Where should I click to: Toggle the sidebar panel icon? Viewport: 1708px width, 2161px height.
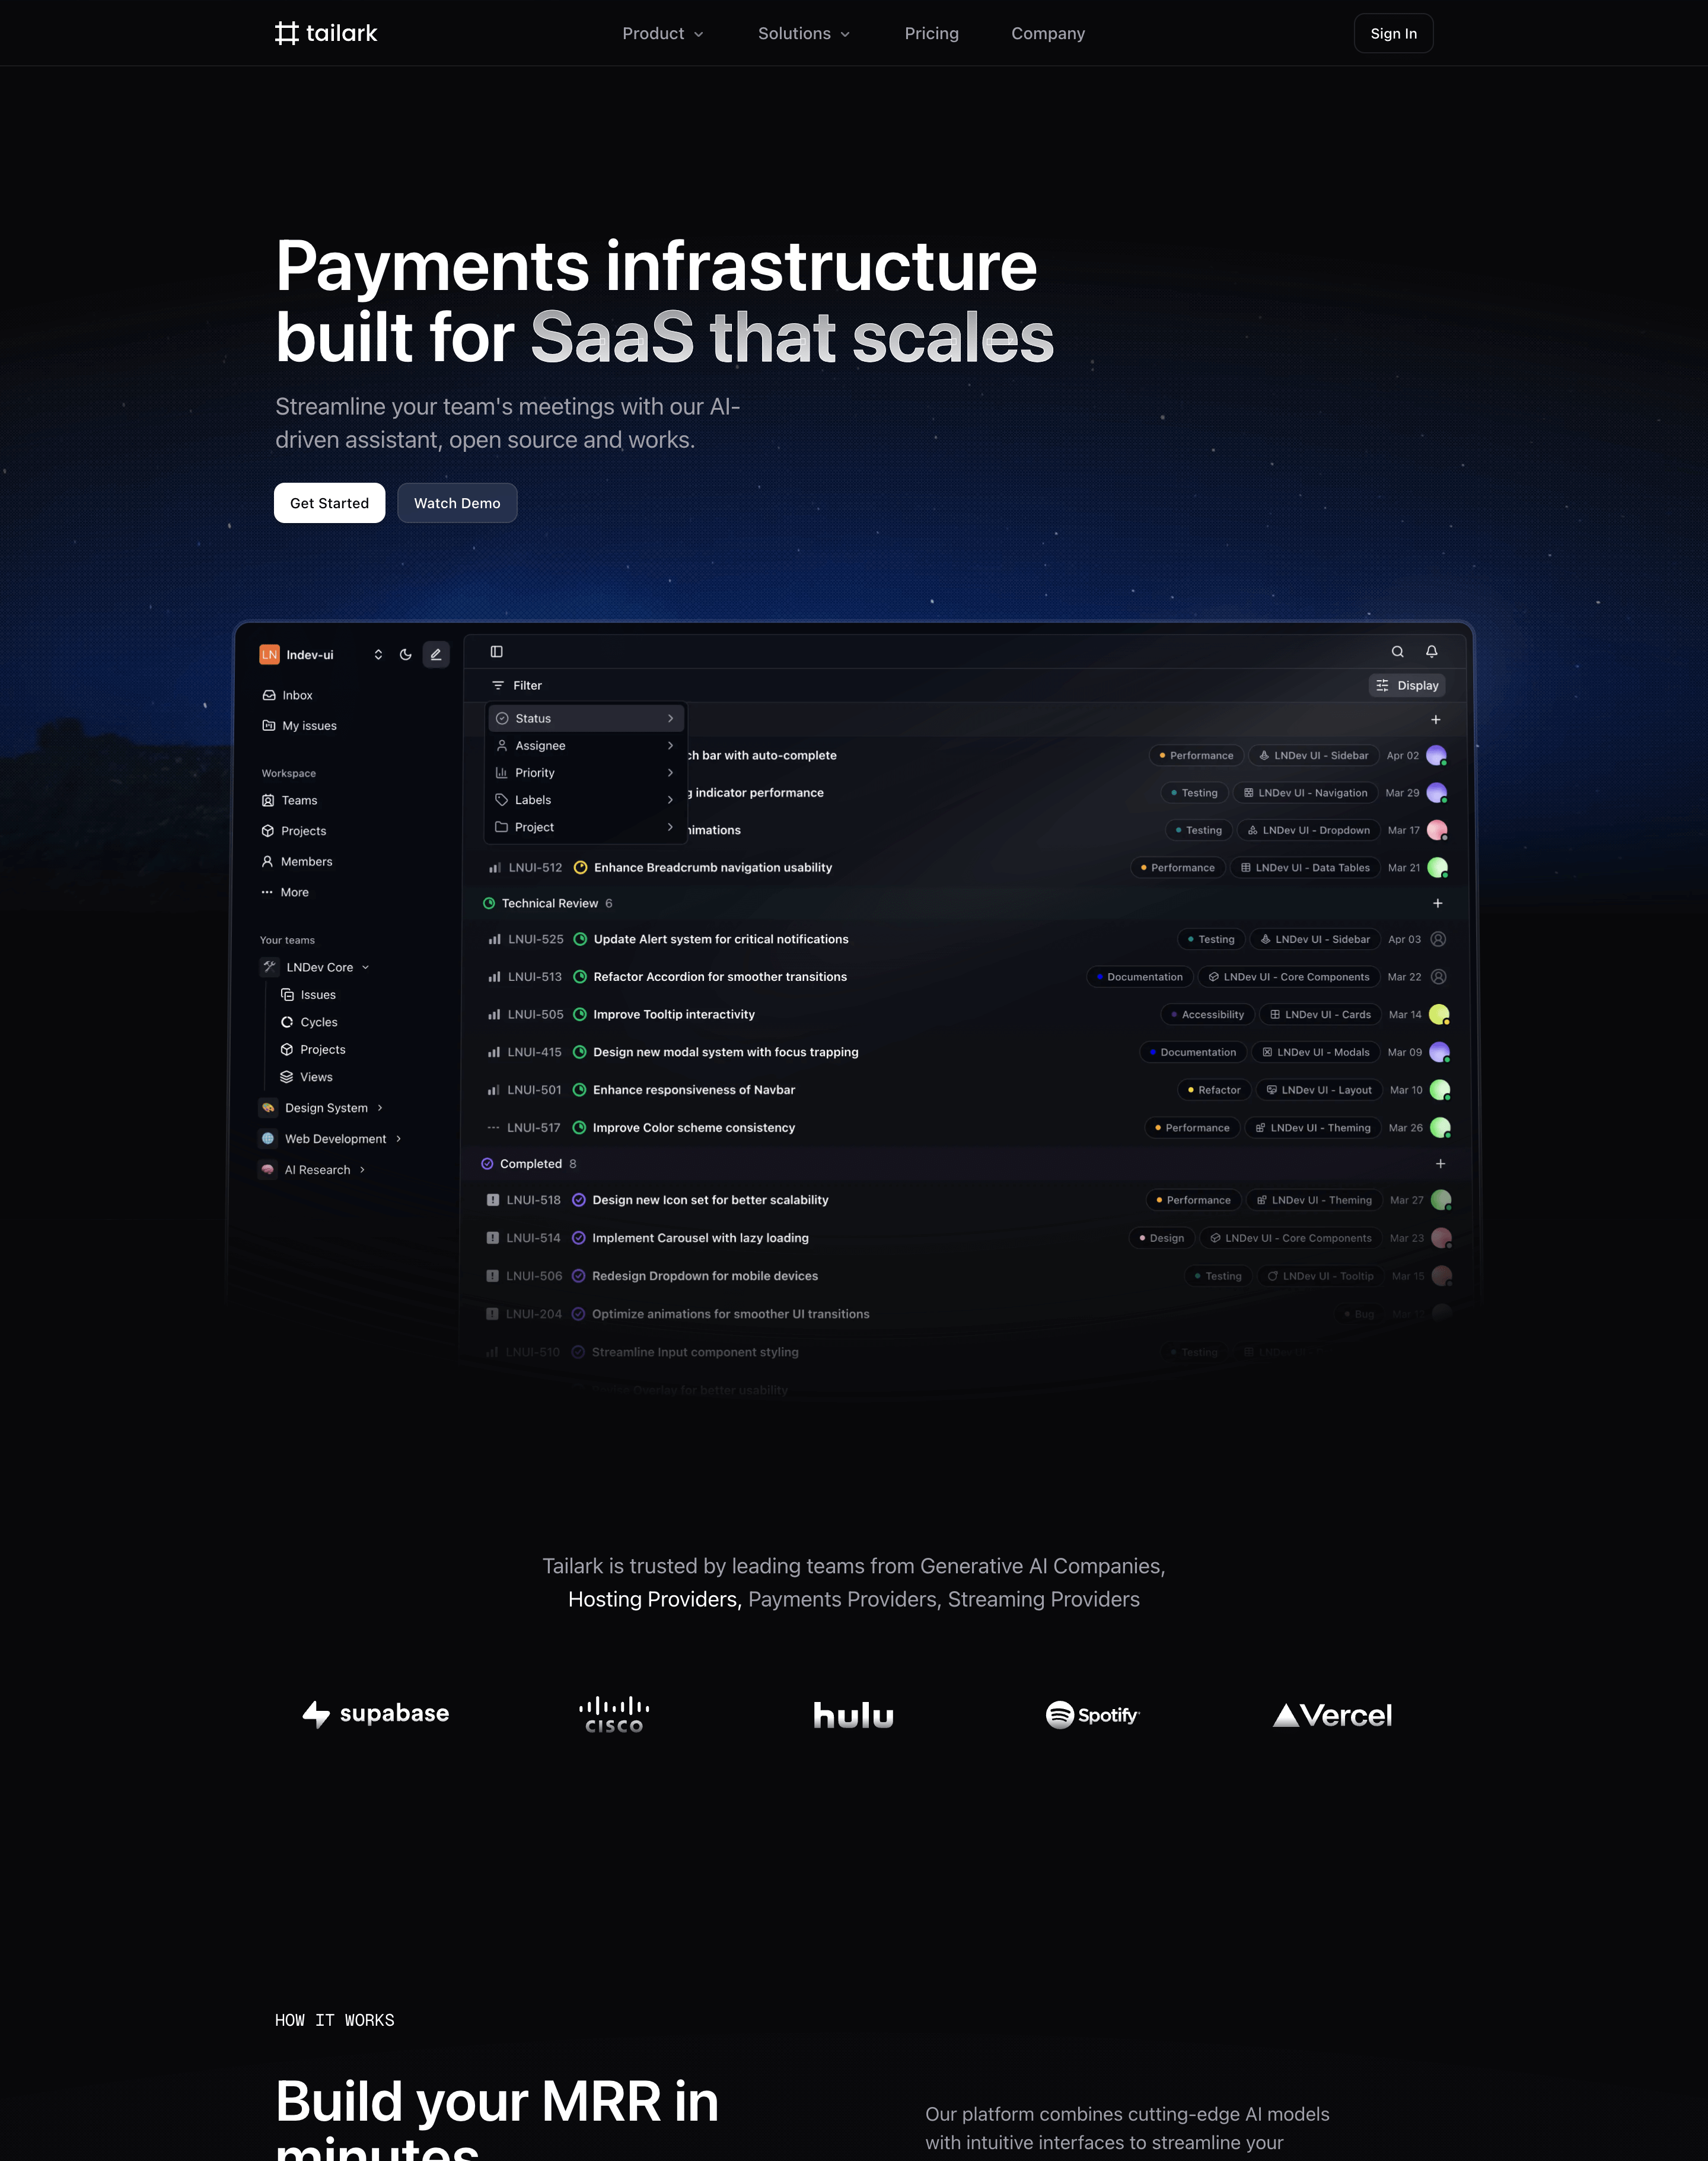coord(496,651)
